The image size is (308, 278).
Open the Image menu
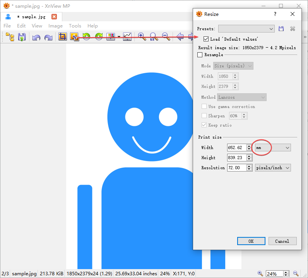[55, 26]
